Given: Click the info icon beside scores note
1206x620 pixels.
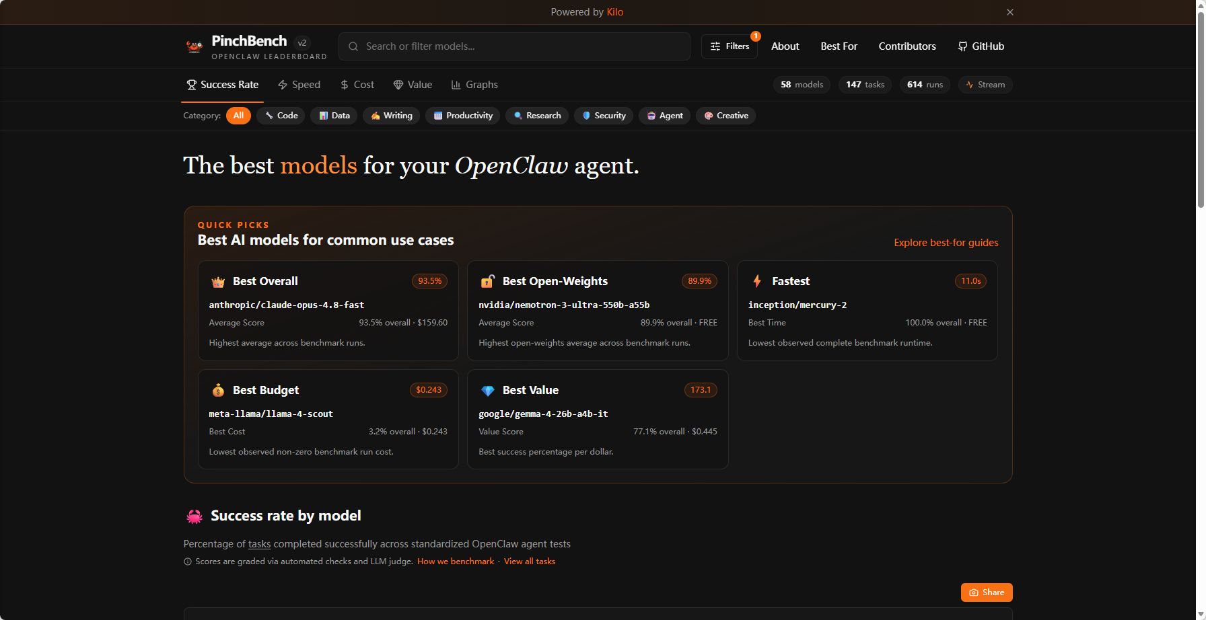Looking at the screenshot, I should pos(188,561).
